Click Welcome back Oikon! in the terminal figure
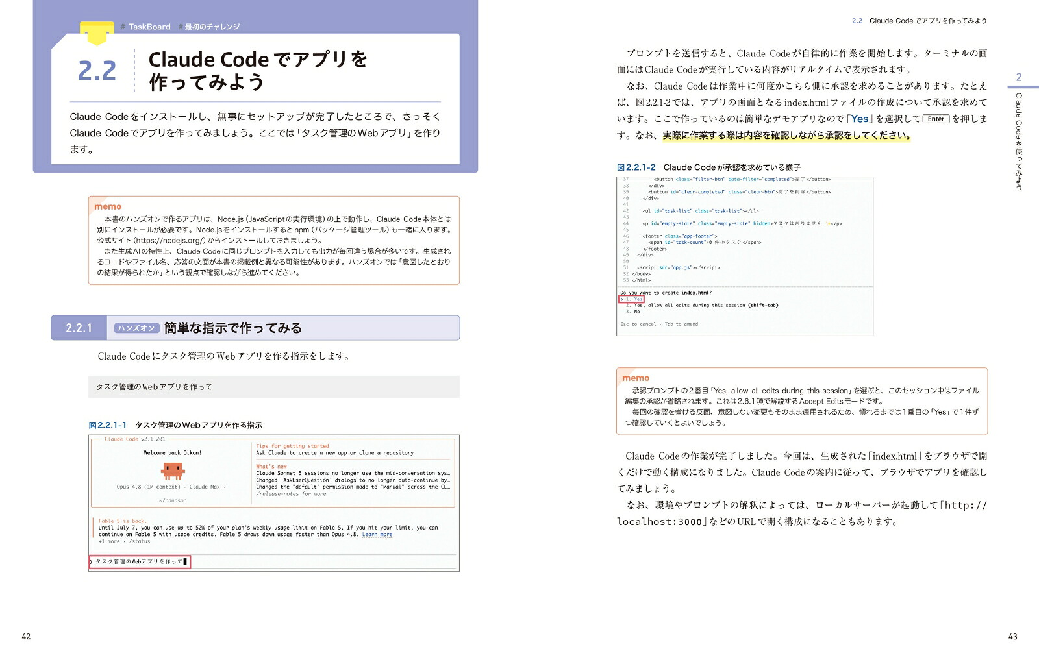The height and width of the screenshot is (662, 1039). [x=173, y=453]
